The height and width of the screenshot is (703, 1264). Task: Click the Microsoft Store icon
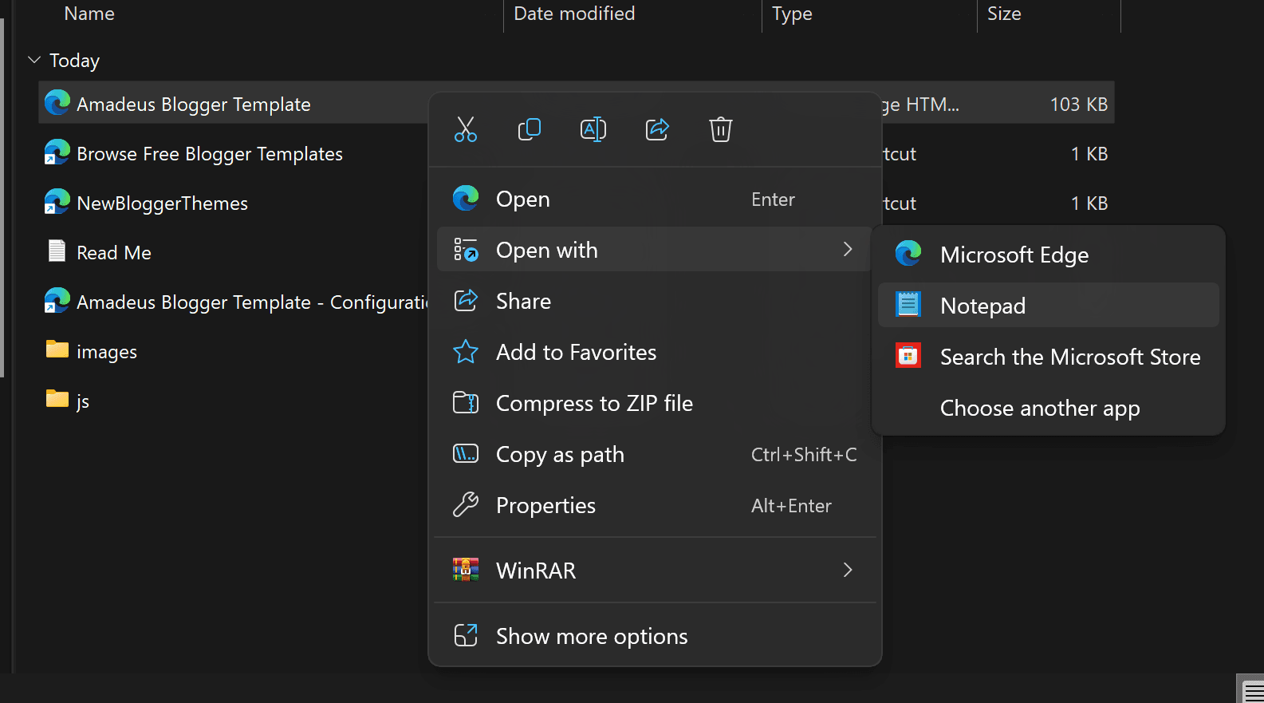908,356
